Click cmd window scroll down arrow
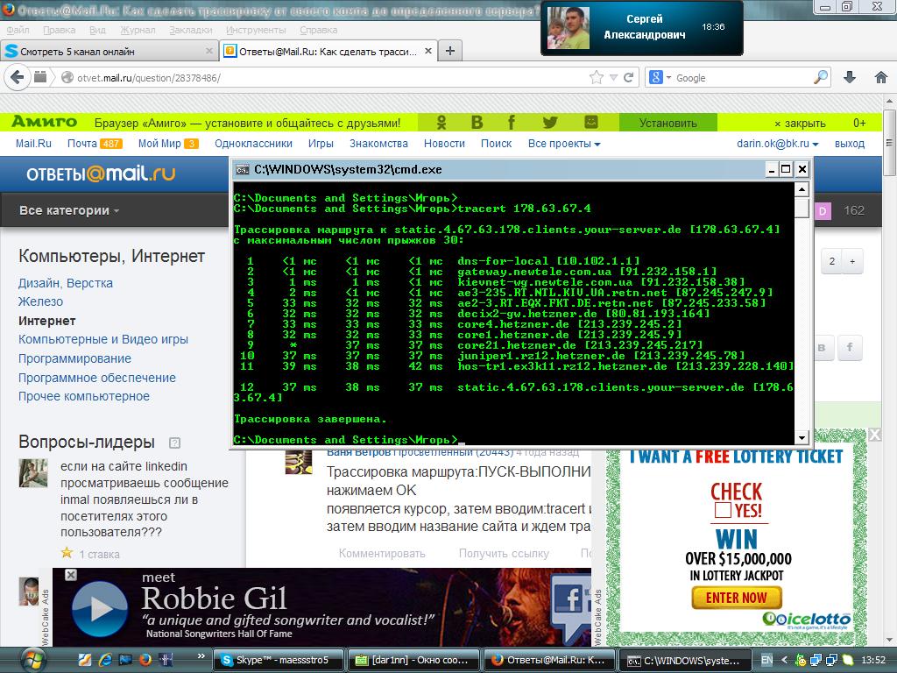The width and height of the screenshot is (897, 673). [802, 437]
